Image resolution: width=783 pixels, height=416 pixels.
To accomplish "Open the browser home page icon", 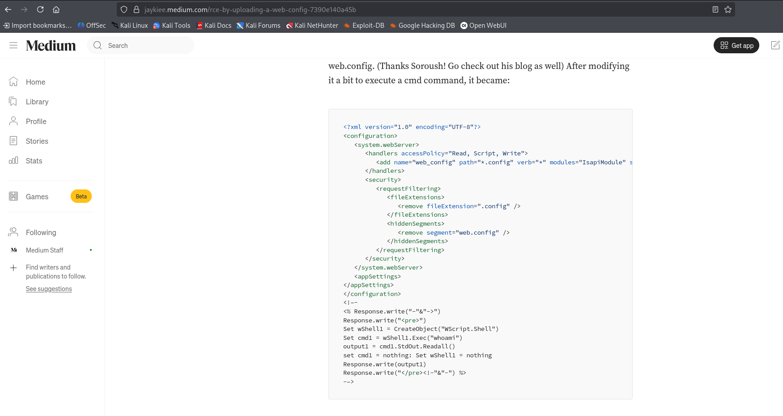I will pos(56,9).
